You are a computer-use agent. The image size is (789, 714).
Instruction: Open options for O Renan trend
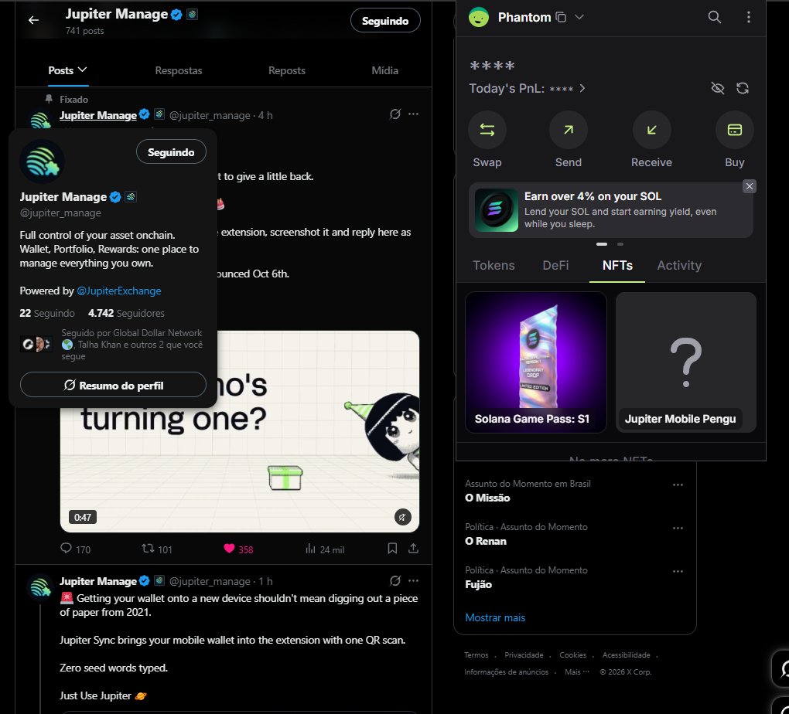coord(678,529)
